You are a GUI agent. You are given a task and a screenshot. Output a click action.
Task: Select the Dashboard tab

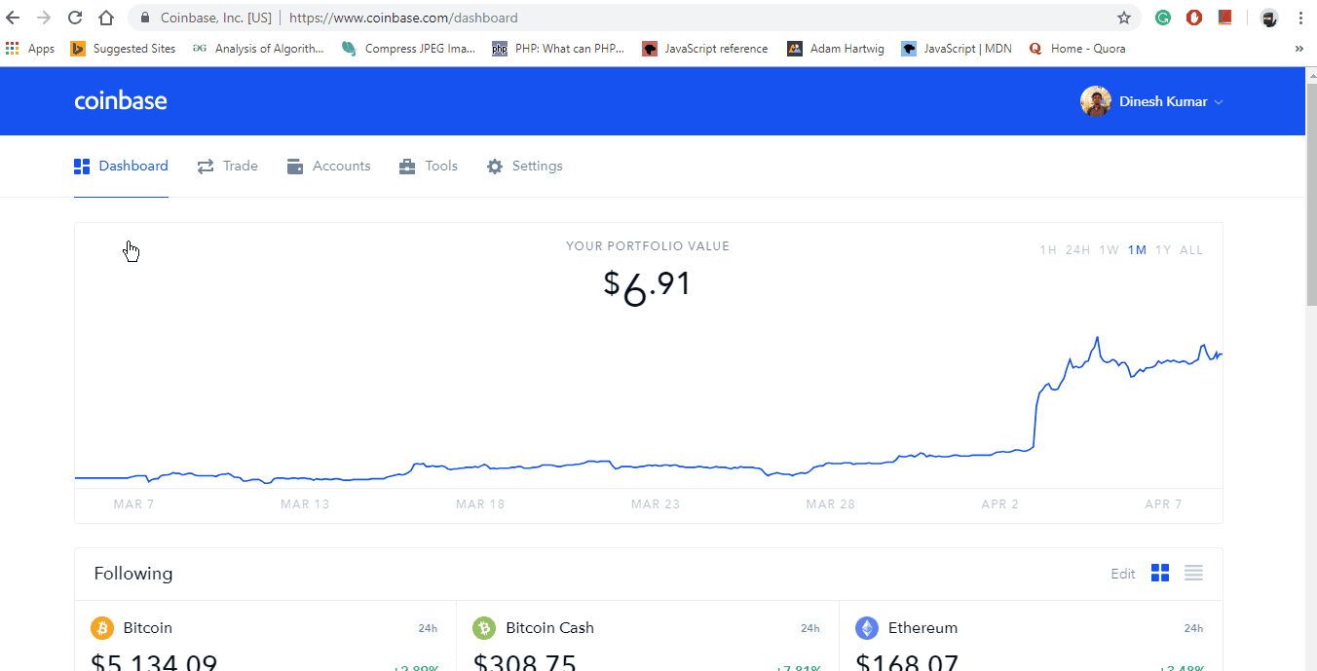[x=132, y=166]
